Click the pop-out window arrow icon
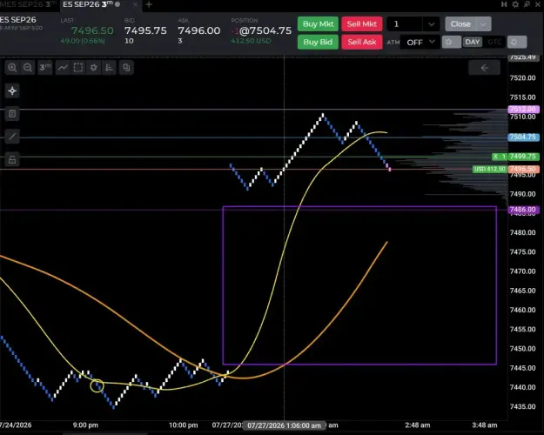The image size is (544, 435). [x=527, y=4]
